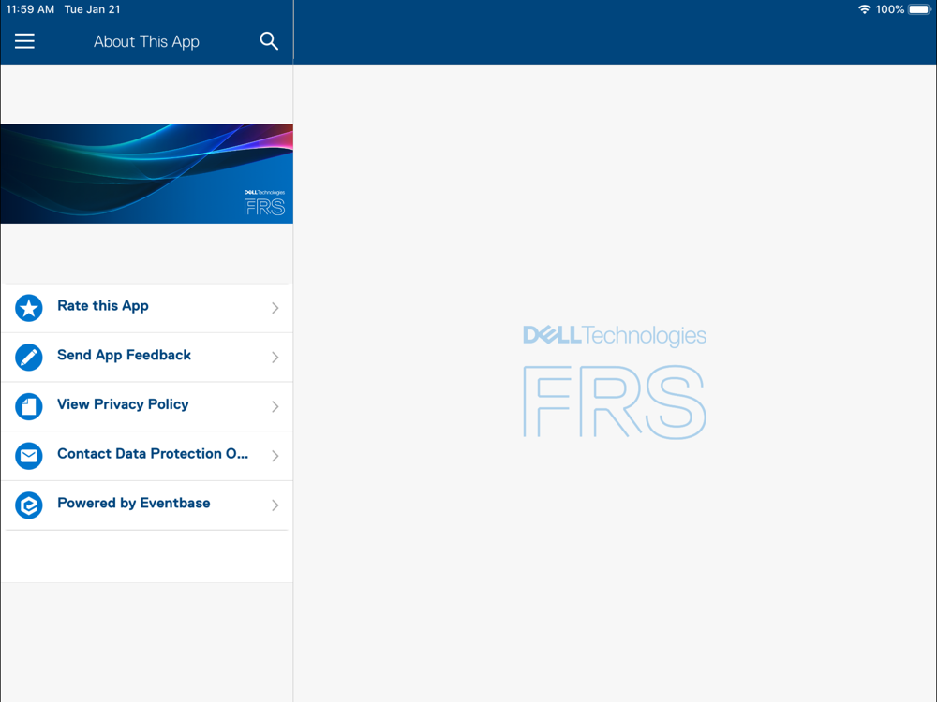Expand the View Privacy Policy chevron
Viewport: 937px width, 702px height.
[275, 407]
